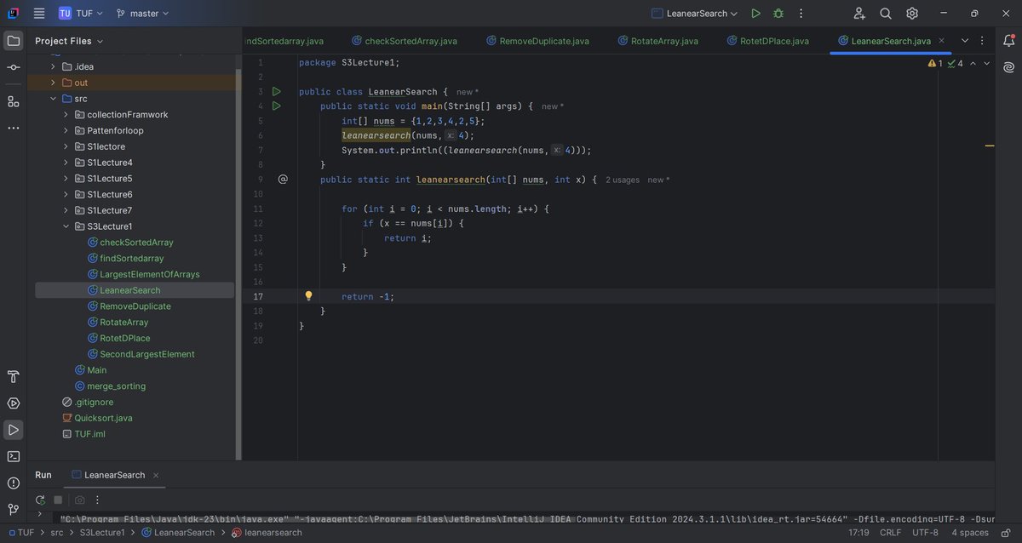This screenshot has width=1022, height=543.
Task: Collapse the S3Lecture1 package
Action: click(66, 226)
